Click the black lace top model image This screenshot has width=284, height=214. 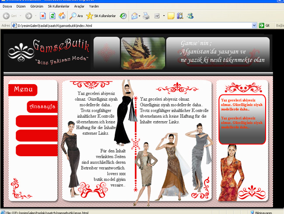71,159
